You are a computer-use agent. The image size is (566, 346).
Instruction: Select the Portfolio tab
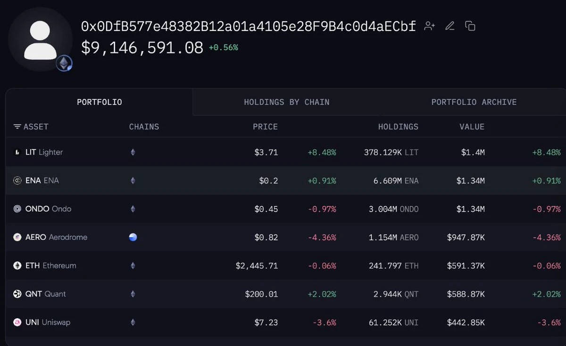tap(100, 102)
